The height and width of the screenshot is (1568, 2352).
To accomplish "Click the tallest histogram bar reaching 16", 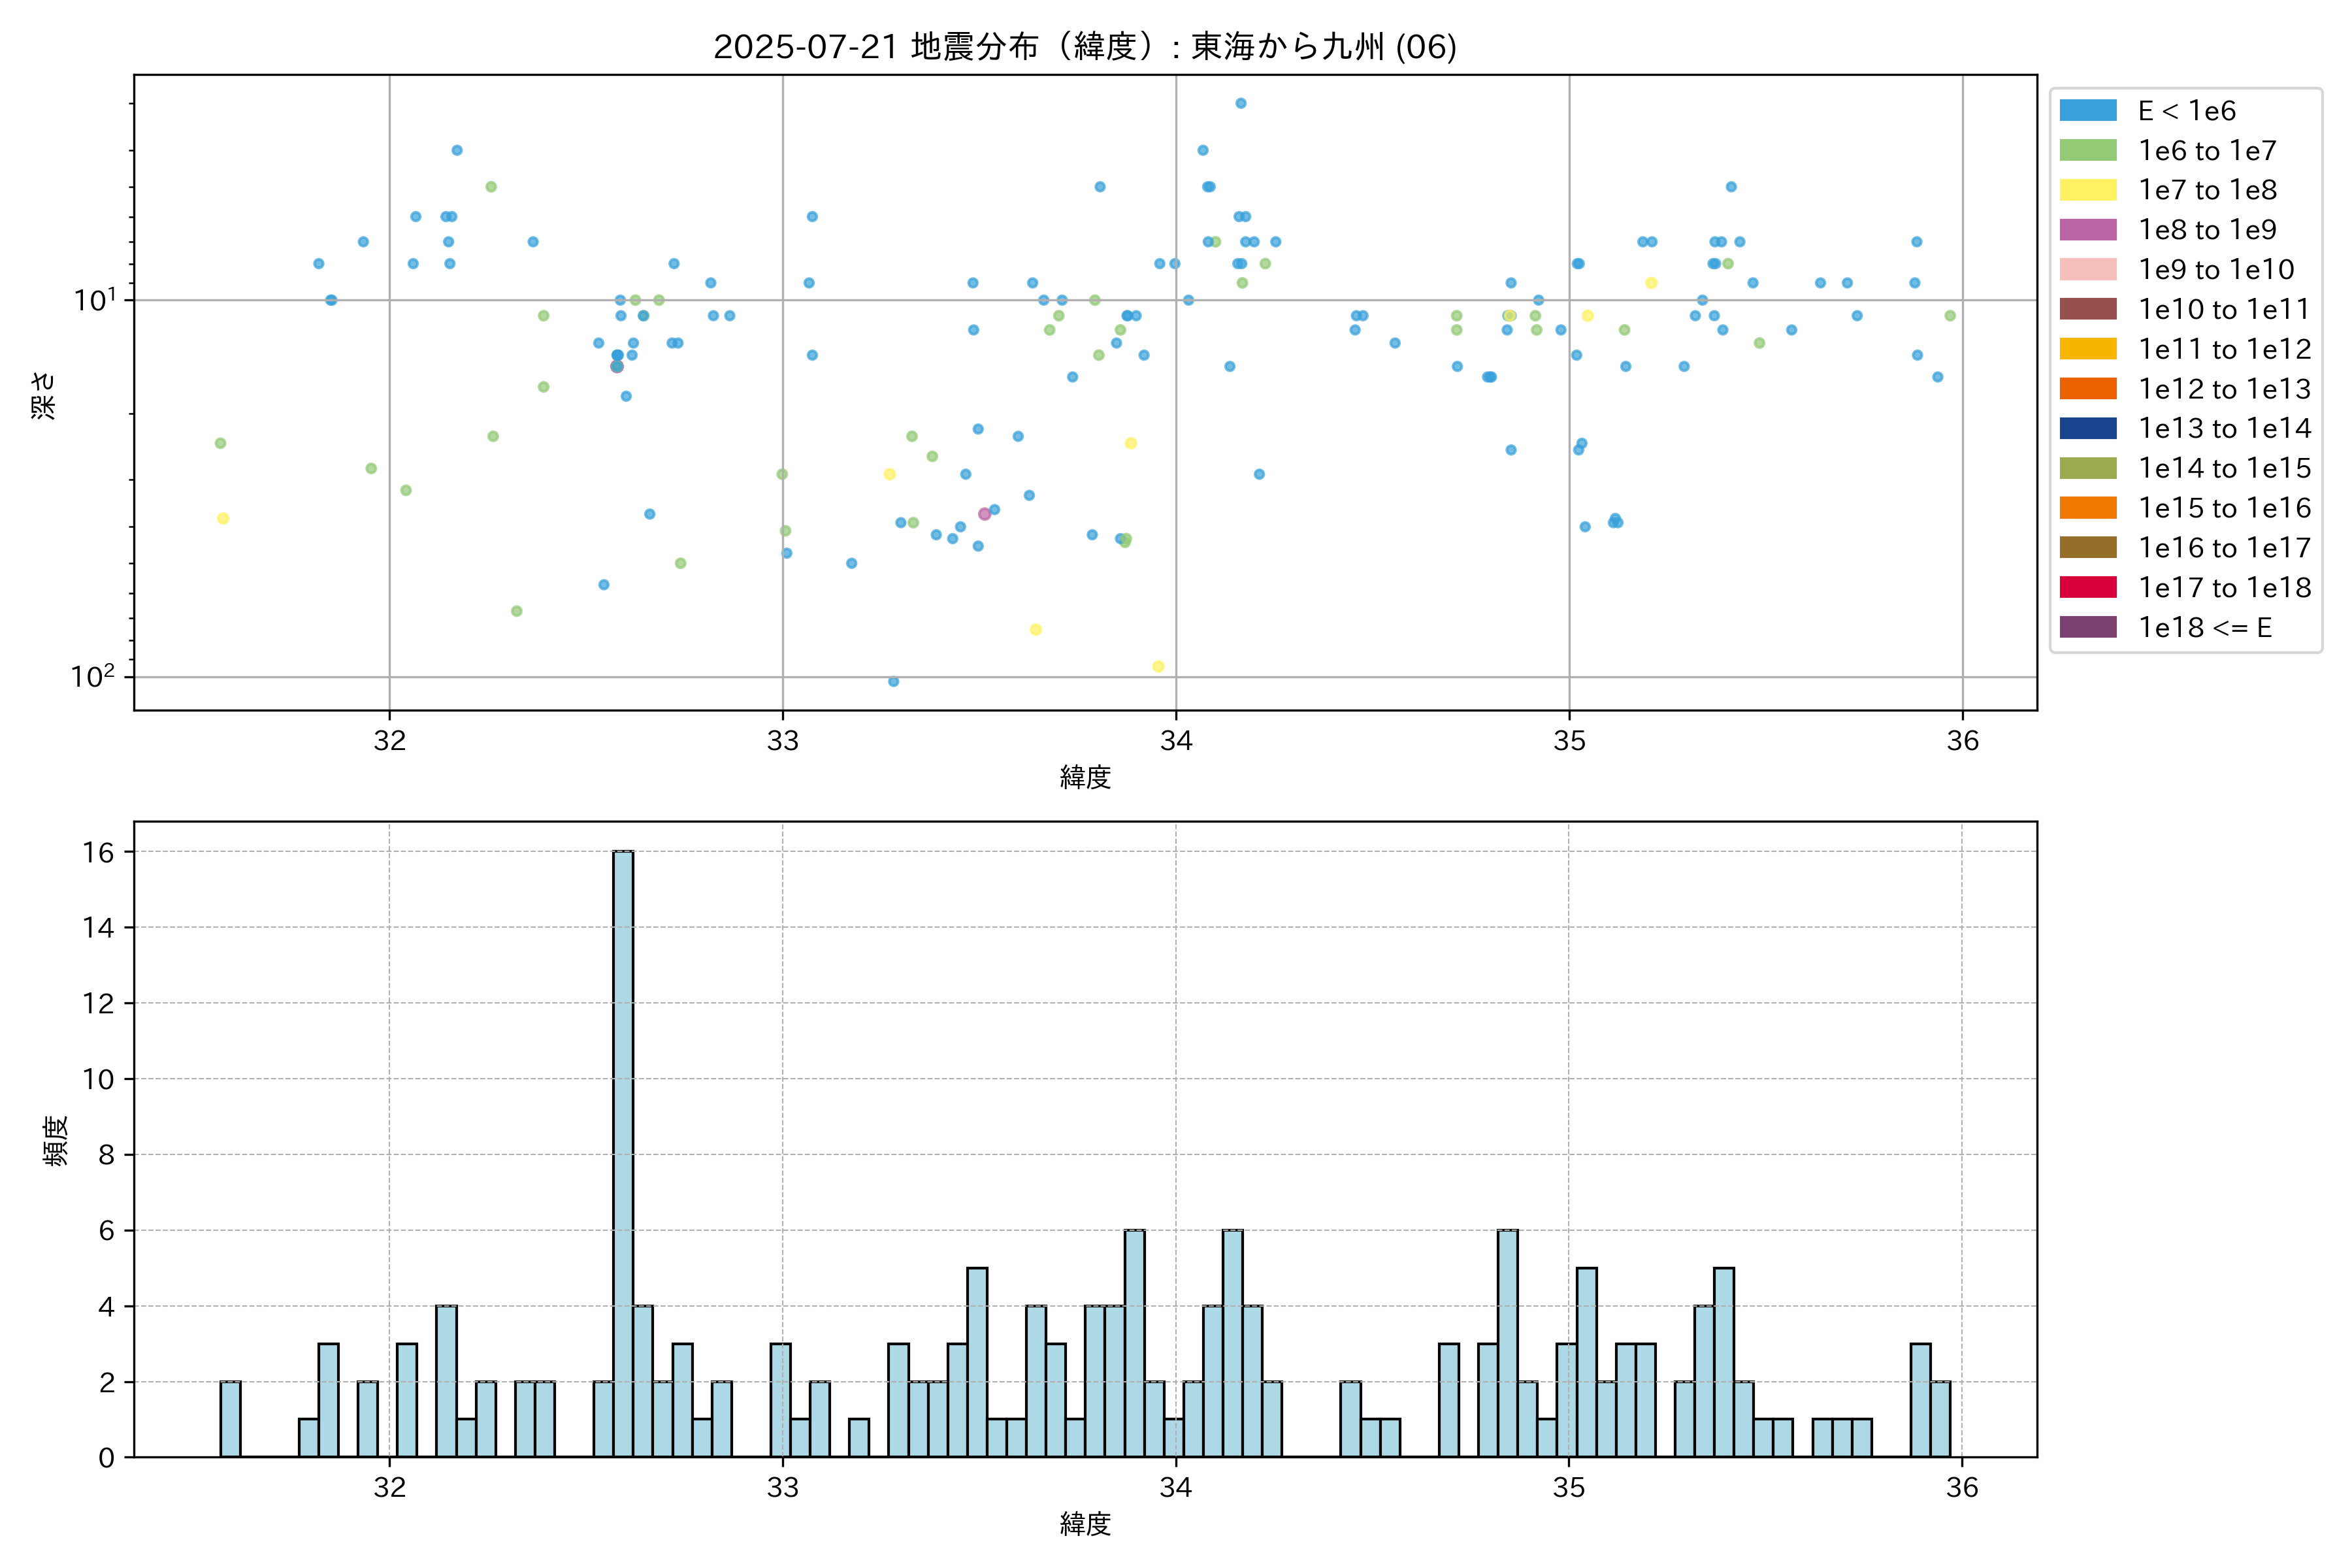I will 623,1150.
